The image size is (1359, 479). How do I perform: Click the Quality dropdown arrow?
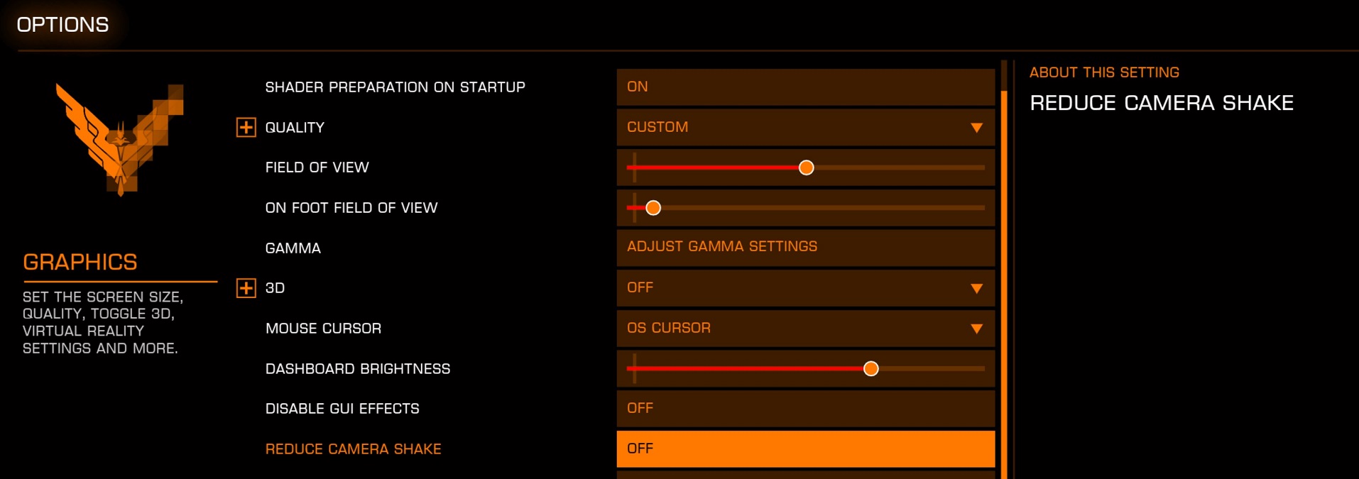click(x=976, y=128)
